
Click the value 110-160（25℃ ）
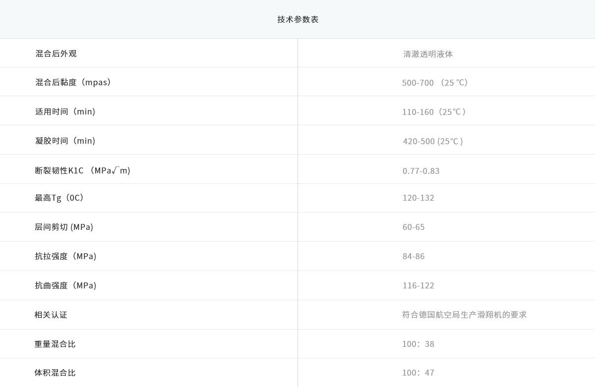point(434,112)
